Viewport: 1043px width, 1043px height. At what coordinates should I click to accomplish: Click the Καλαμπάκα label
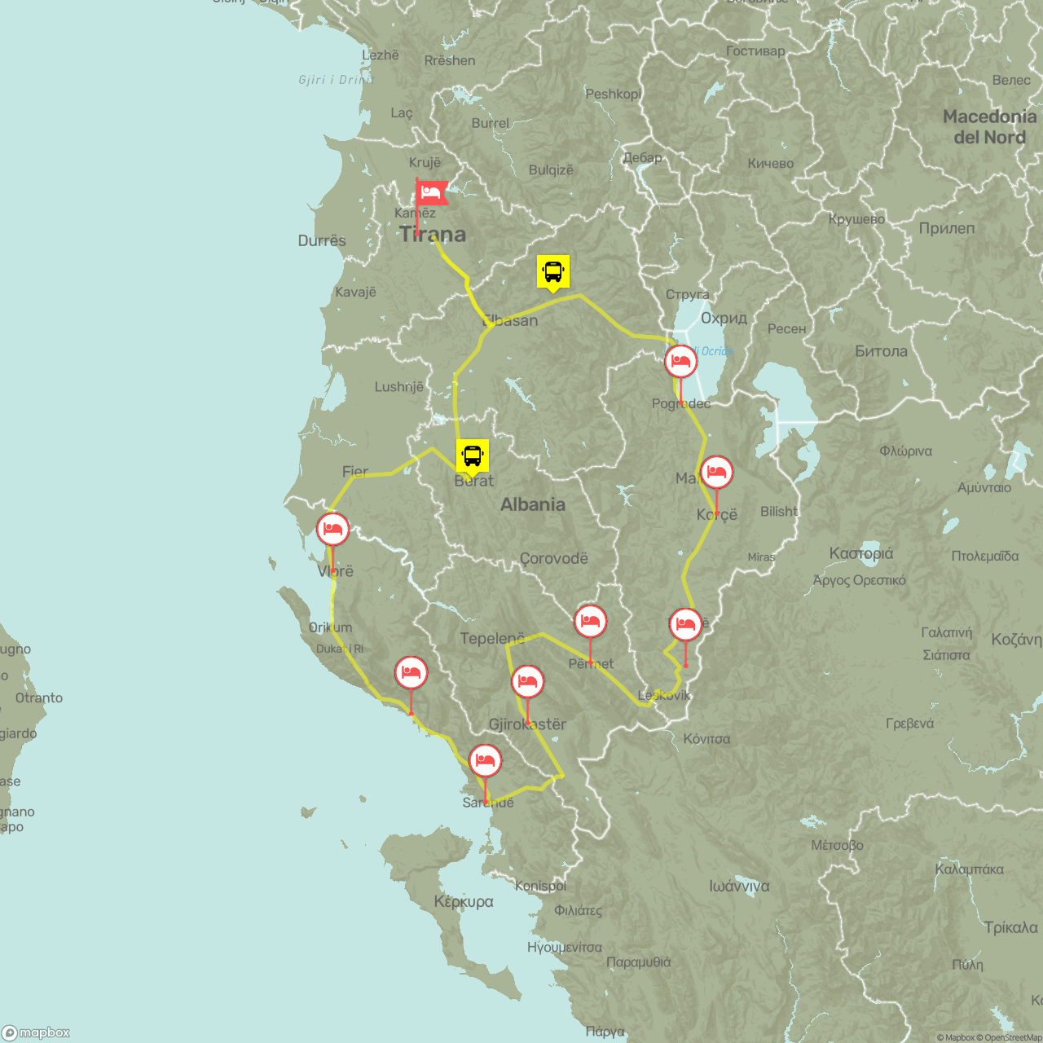click(970, 869)
